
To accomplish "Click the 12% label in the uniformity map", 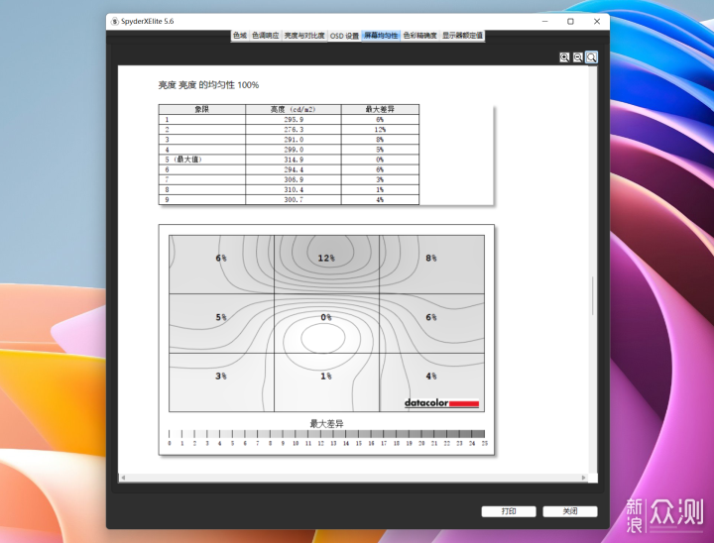I will (326, 258).
